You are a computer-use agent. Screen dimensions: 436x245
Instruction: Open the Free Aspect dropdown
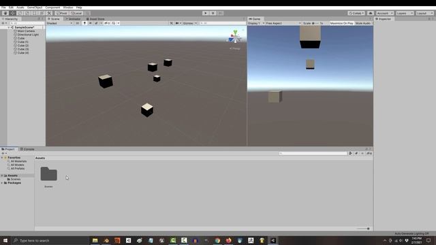pos(283,23)
